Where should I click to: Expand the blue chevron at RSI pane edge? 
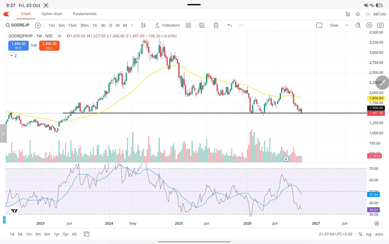[x=4, y=221]
